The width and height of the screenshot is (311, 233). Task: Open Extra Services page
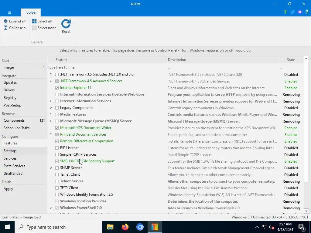24,166
